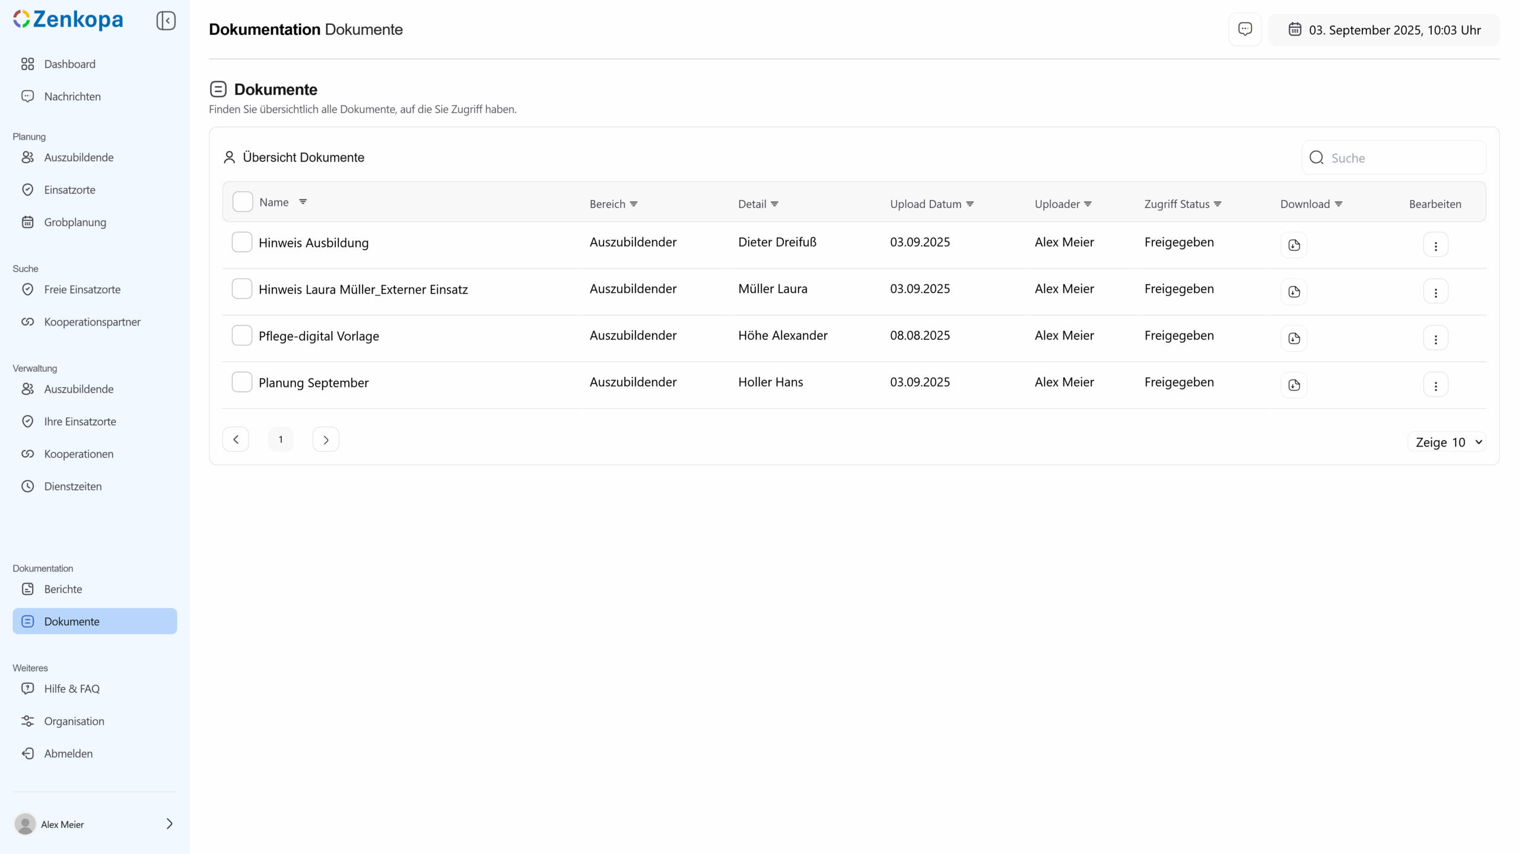Click the Name column filter icon

[303, 202]
